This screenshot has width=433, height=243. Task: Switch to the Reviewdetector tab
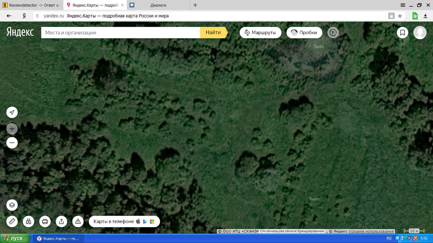(x=31, y=5)
